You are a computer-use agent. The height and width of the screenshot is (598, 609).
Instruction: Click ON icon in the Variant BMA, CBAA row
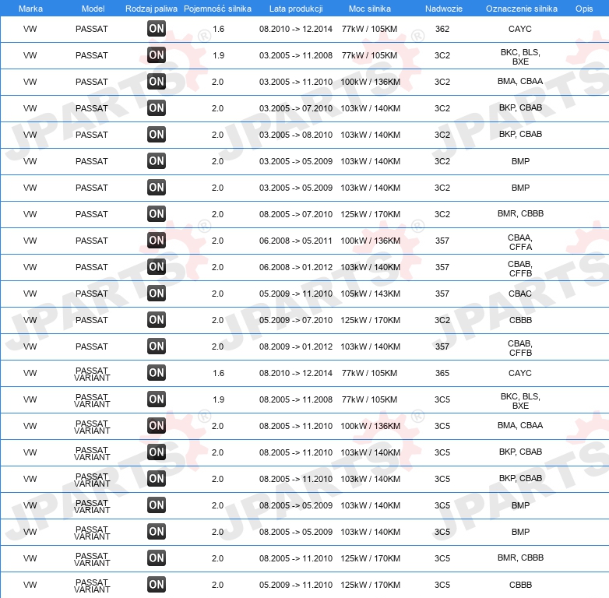click(x=157, y=426)
